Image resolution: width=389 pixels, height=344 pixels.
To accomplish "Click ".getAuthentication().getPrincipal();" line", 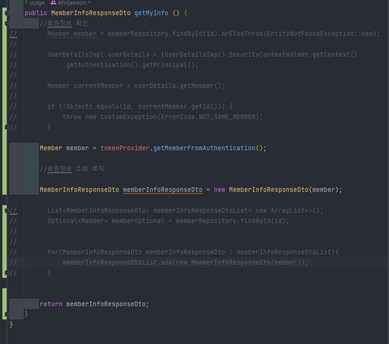I will click(x=131, y=65).
